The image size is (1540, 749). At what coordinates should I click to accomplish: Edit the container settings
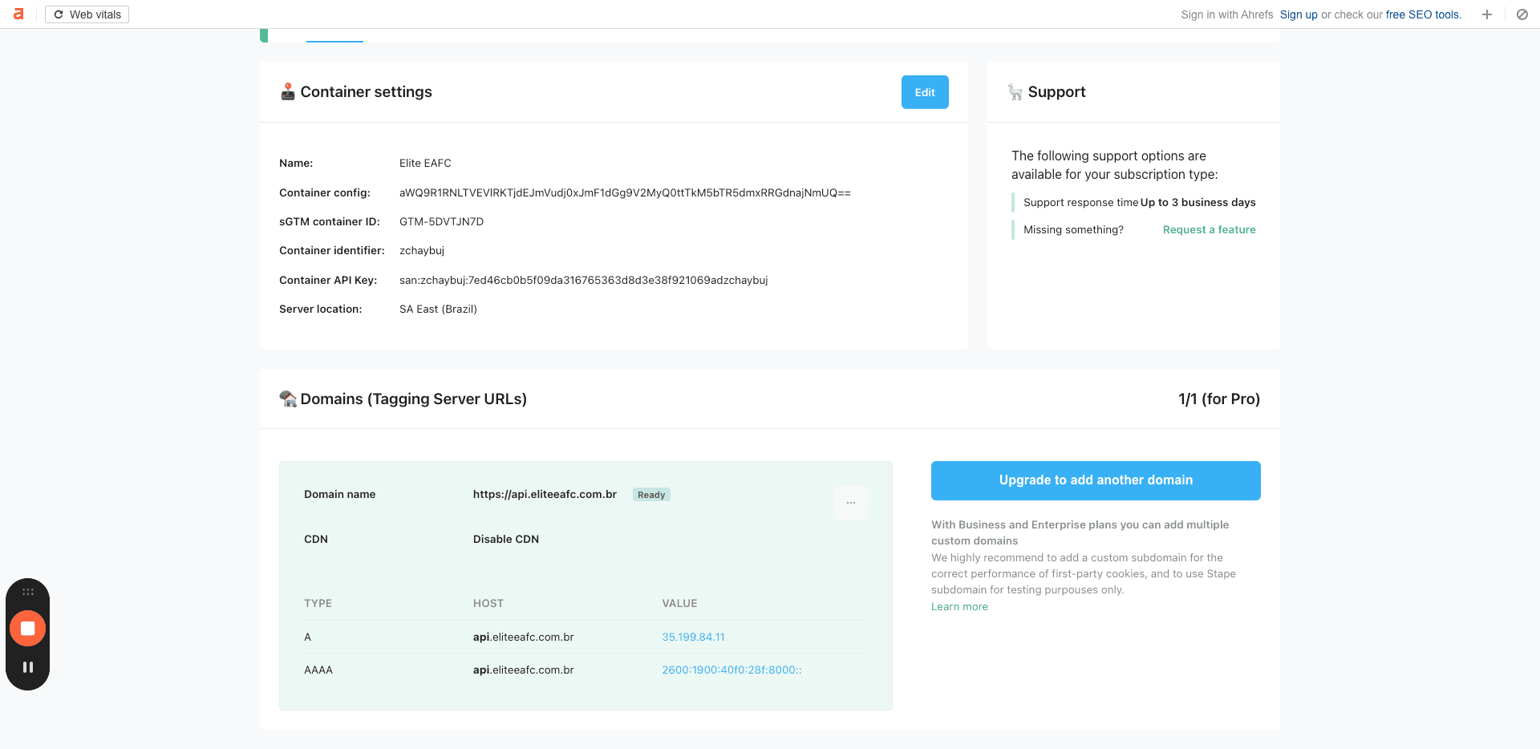point(925,92)
